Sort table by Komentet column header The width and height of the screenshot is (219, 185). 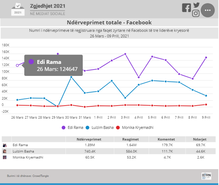coord(166,139)
